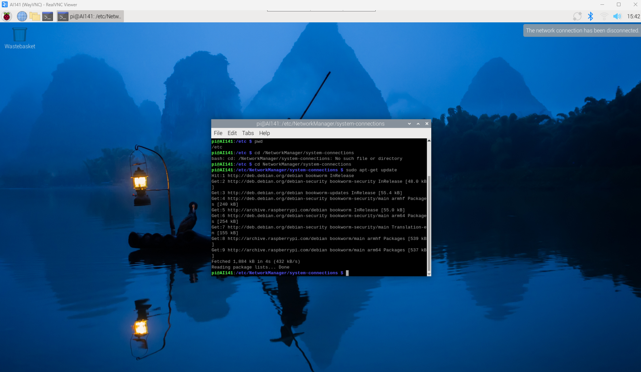Click the terminal vertical scrollbar thumb

[x=429, y=223]
